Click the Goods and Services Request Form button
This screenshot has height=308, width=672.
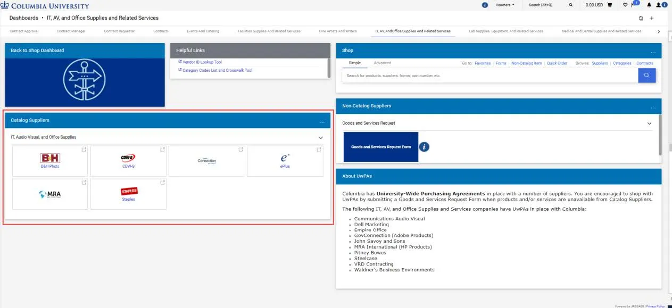click(381, 147)
